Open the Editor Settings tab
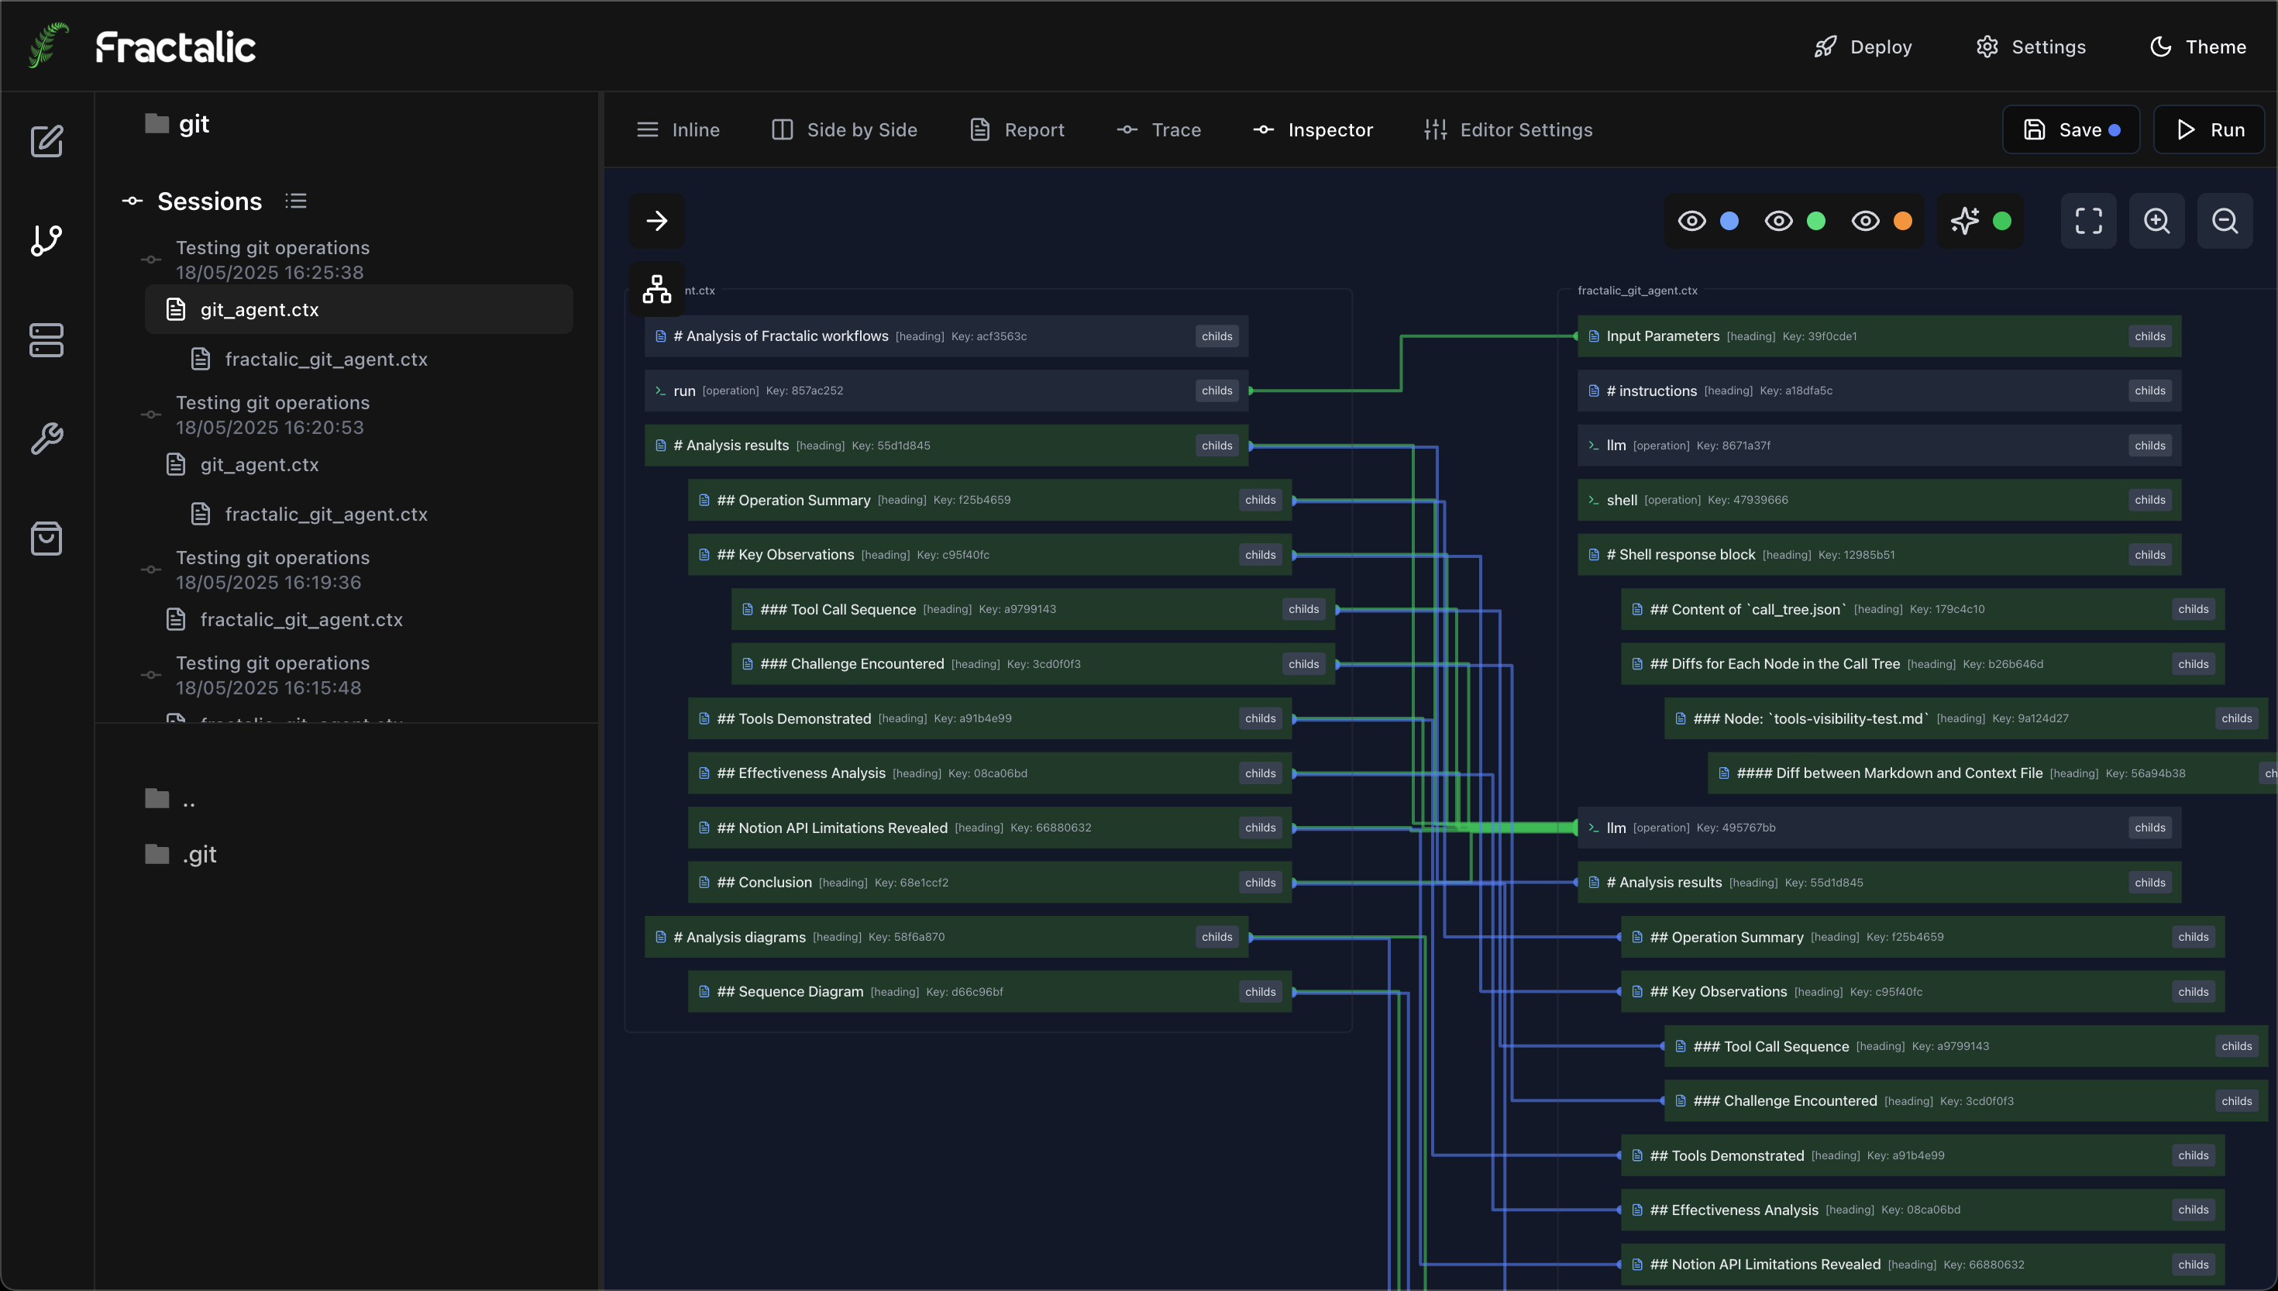The width and height of the screenshot is (2278, 1291). (x=1508, y=129)
